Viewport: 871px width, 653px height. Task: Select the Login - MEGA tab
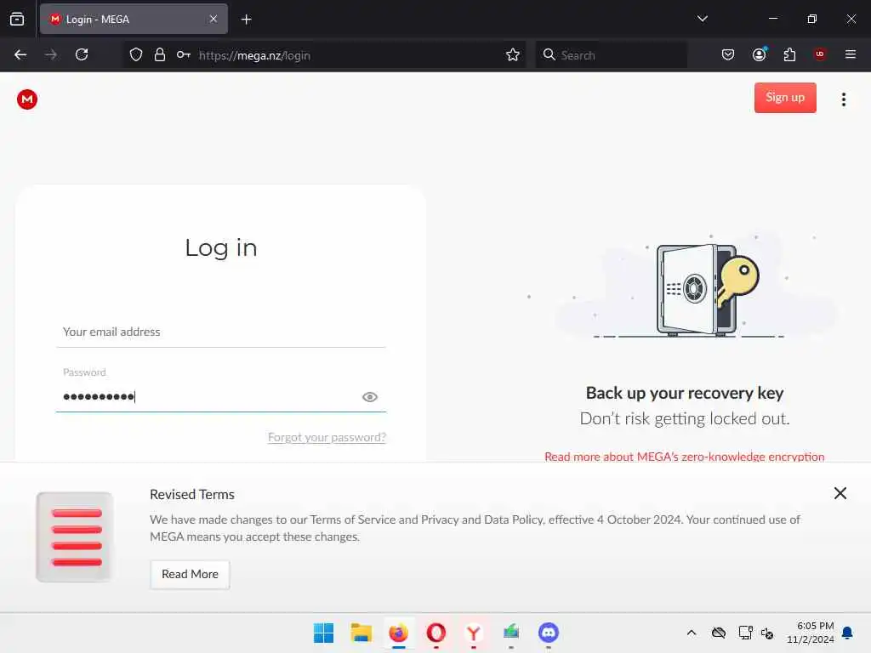tap(134, 19)
